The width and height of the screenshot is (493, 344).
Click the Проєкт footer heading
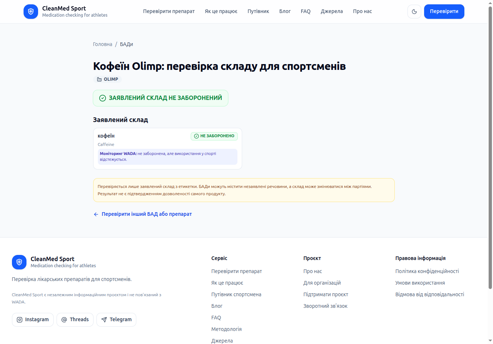pyautogui.click(x=312, y=258)
